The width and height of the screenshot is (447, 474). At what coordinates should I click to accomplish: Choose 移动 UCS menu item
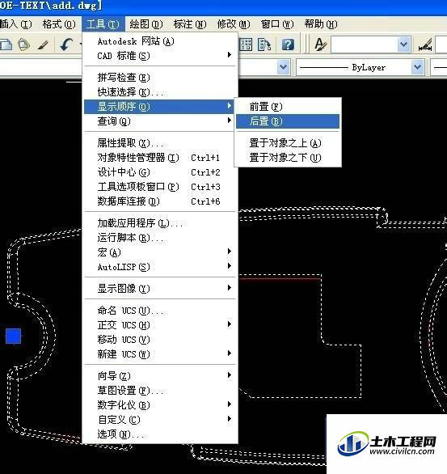tap(159, 340)
